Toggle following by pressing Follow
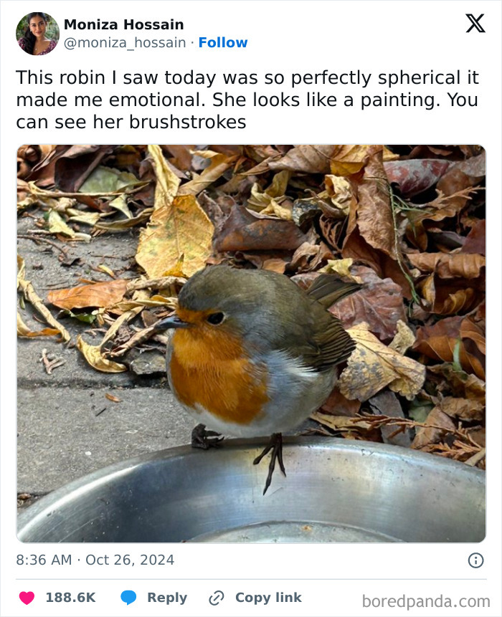Image resolution: width=502 pixels, height=617 pixels. coord(223,42)
